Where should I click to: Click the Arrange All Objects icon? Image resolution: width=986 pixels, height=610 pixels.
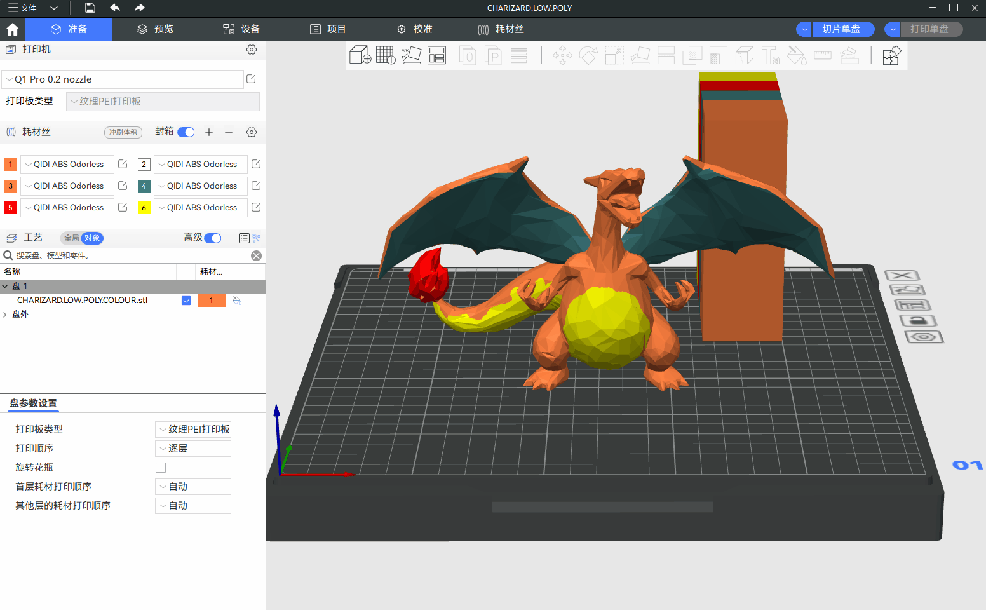click(436, 55)
